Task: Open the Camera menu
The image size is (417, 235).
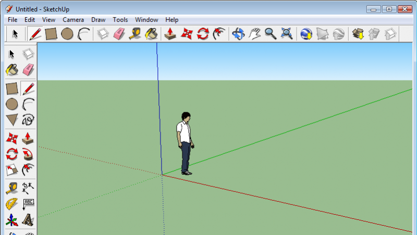Action: click(73, 20)
